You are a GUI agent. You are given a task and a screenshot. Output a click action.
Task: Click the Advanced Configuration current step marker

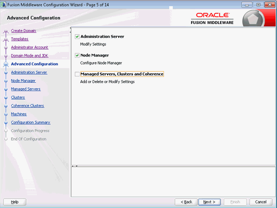(6, 64)
